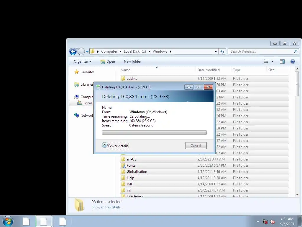Create a New folder
This screenshot has width=302, height=227.
[x=132, y=61]
